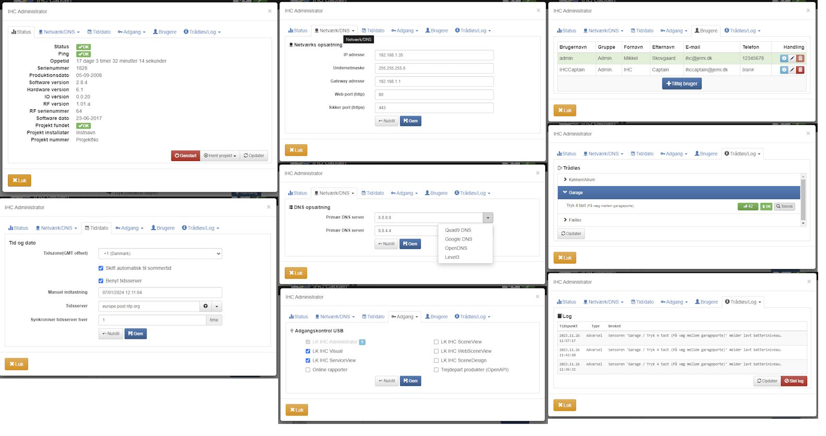Delete user IHCCaptain with trash icon
Viewport: 826px width, 436px height.
(x=800, y=70)
